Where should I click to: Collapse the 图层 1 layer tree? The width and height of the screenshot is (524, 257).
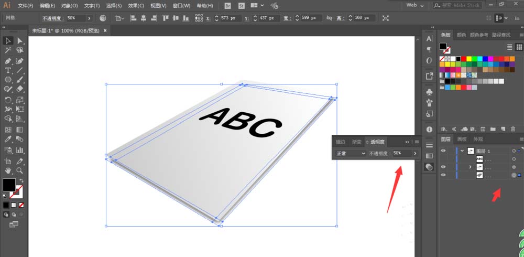[x=462, y=151]
